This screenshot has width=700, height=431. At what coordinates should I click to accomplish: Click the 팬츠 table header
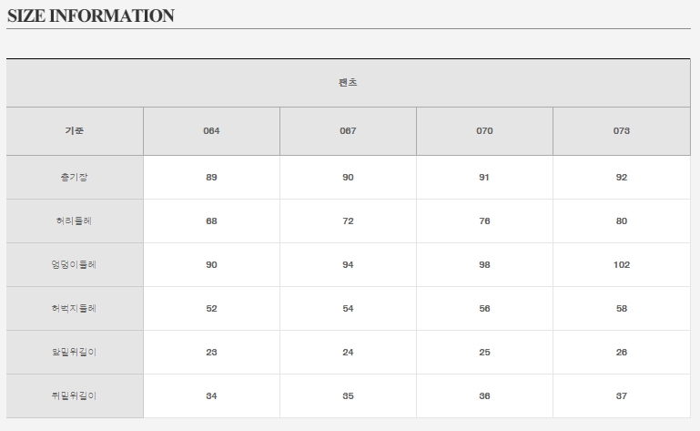(x=348, y=83)
